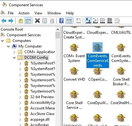Select the Computers folder in tree
132x126 pixels.
[22, 41]
